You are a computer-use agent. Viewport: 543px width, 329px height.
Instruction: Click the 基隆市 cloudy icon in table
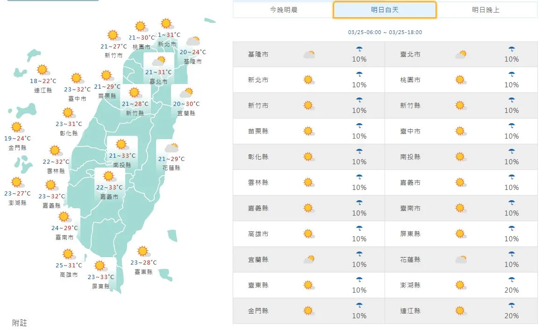point(309,54)
